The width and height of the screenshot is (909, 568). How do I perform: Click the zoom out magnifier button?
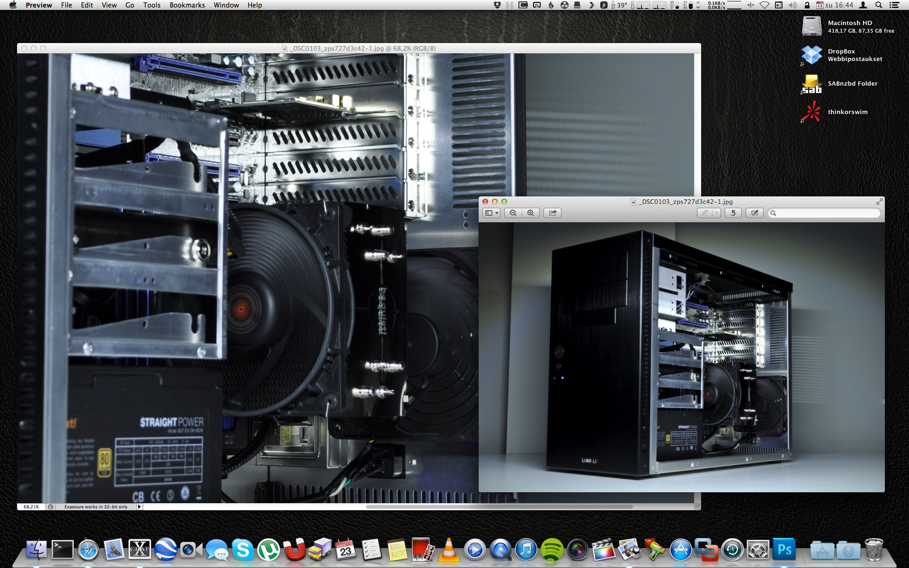pos(513,213)
